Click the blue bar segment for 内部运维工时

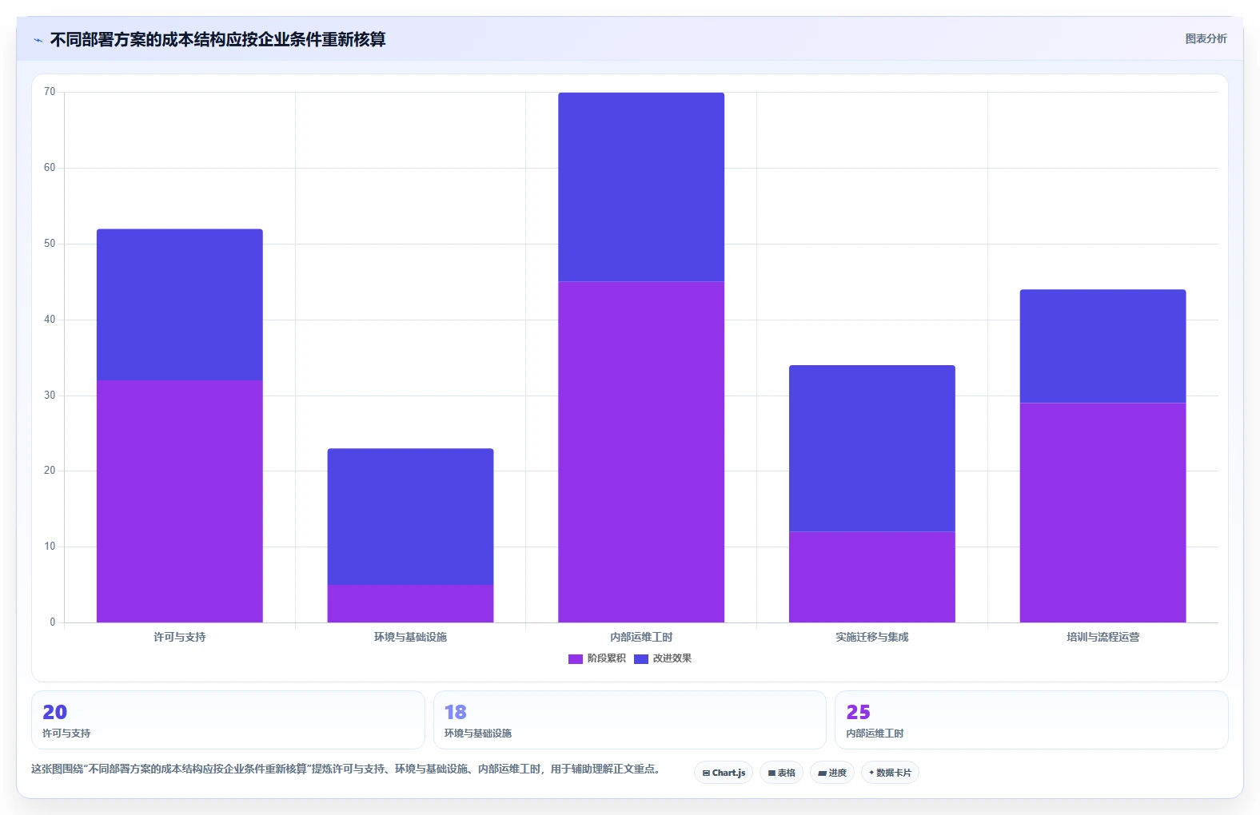click(x=641, y=187)
